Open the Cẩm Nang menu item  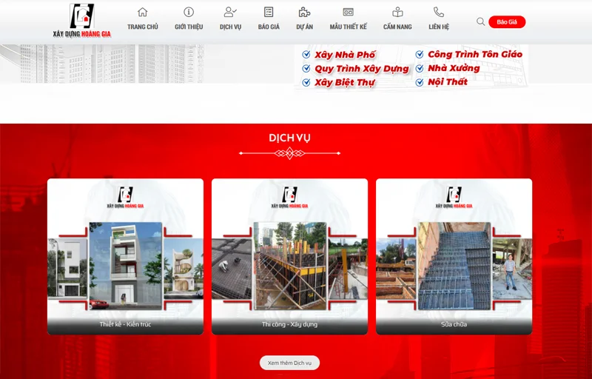tap(397, 27)
